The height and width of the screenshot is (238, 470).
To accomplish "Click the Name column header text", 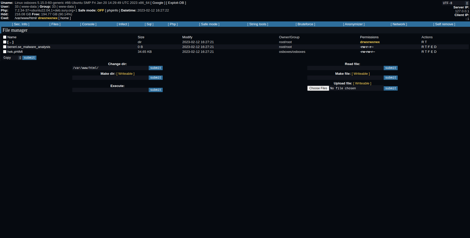I will pyautogui.click(x=12, y=37).
